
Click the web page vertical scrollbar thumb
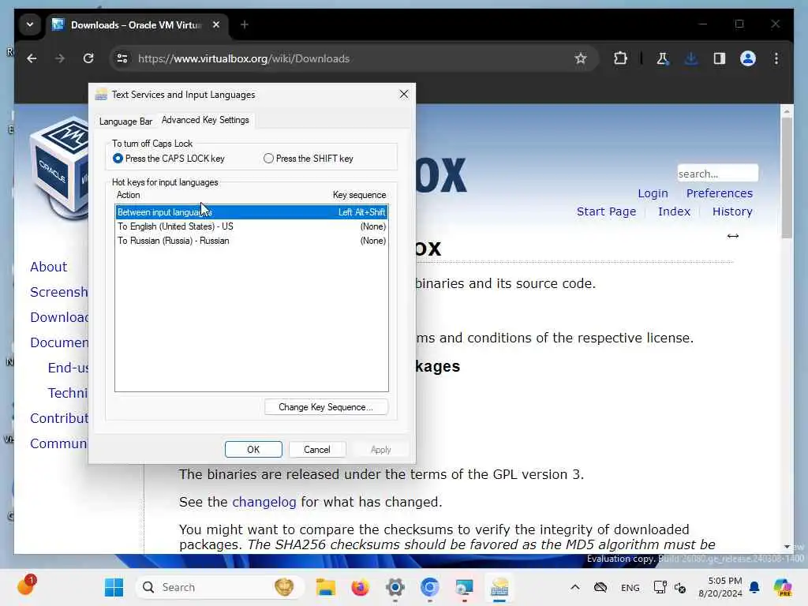click(787, 178)
